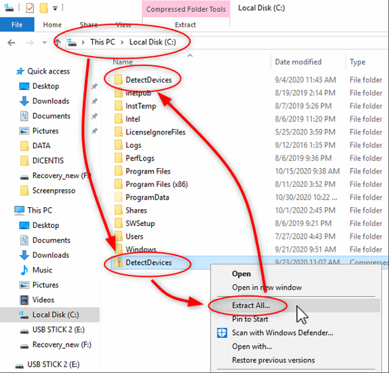Expand the chevron after This PC in address bar
The image size is (389, 373).
(122, 42)
